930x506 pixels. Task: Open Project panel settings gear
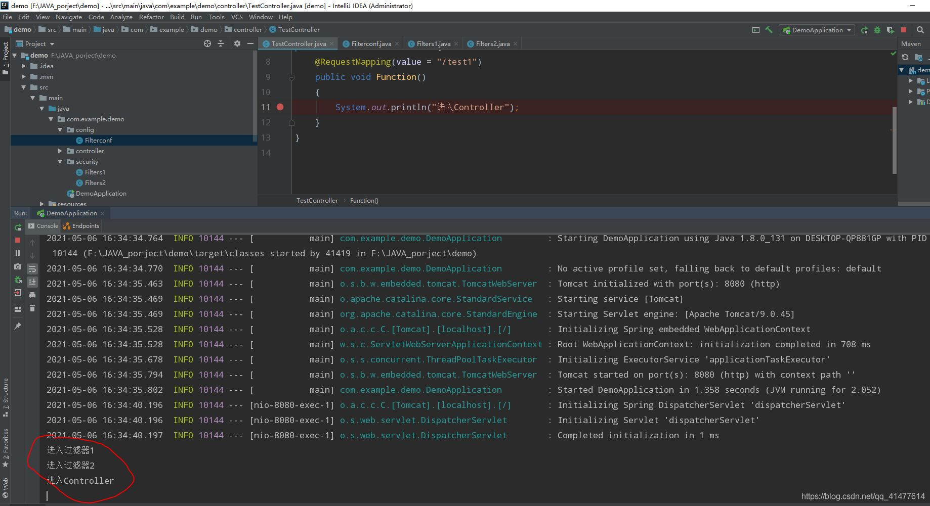click(237, 44)
